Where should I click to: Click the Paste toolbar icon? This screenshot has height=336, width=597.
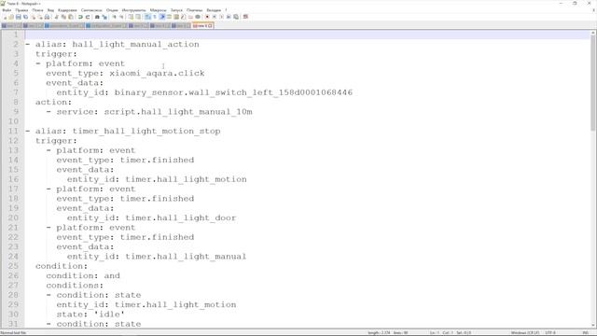point(71,17)
